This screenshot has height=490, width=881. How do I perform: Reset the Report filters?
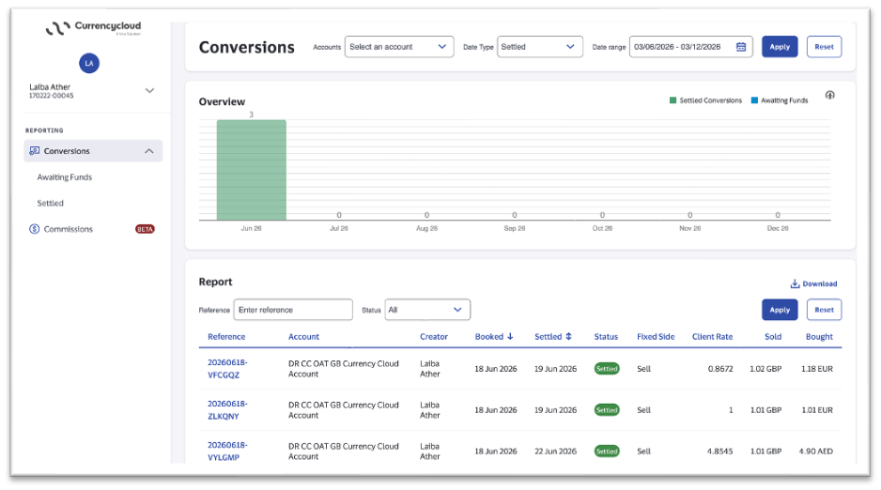pos(824,310)
